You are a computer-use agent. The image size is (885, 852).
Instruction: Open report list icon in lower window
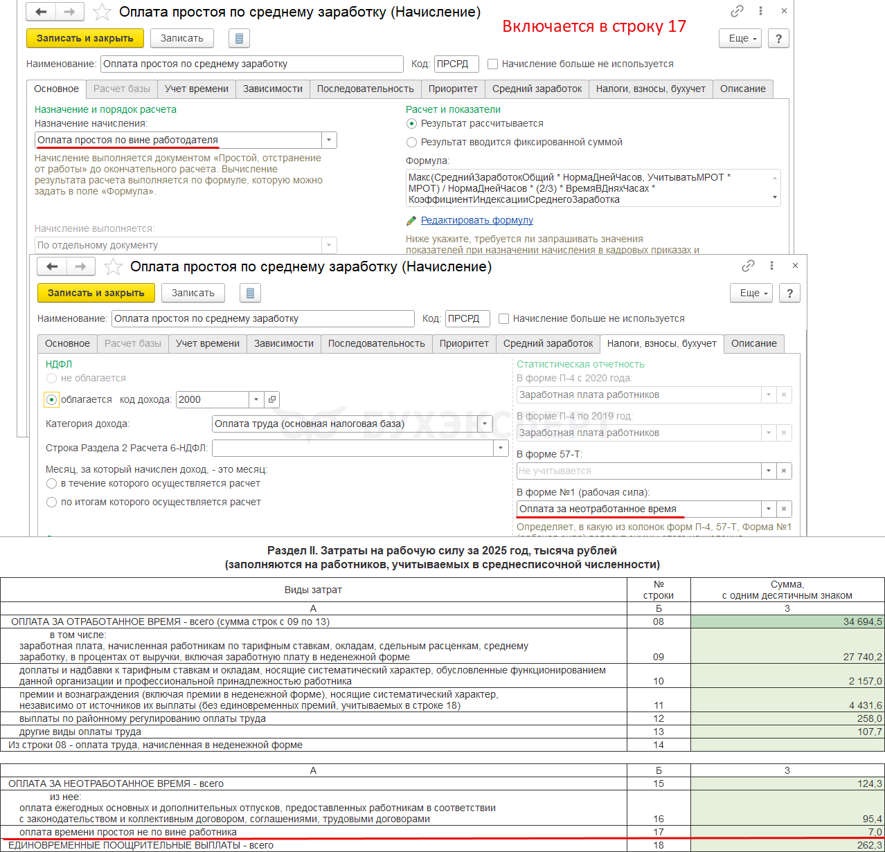(x=250, y=293)
